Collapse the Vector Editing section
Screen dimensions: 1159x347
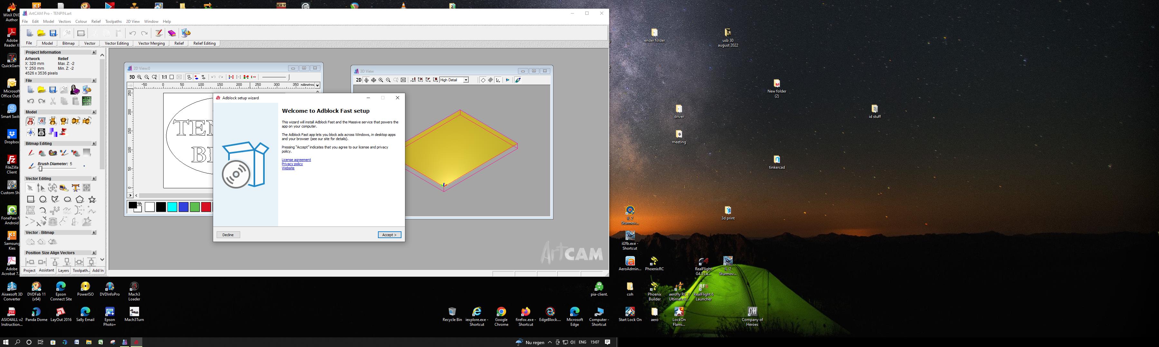[x=94, y=179]
